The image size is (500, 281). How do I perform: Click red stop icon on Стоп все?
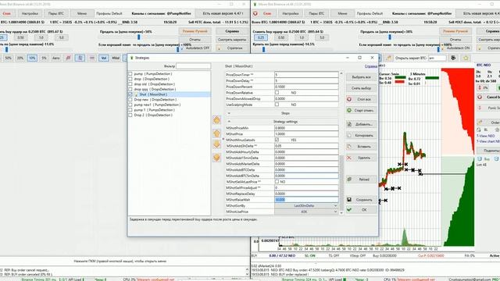tap(349, 99)
